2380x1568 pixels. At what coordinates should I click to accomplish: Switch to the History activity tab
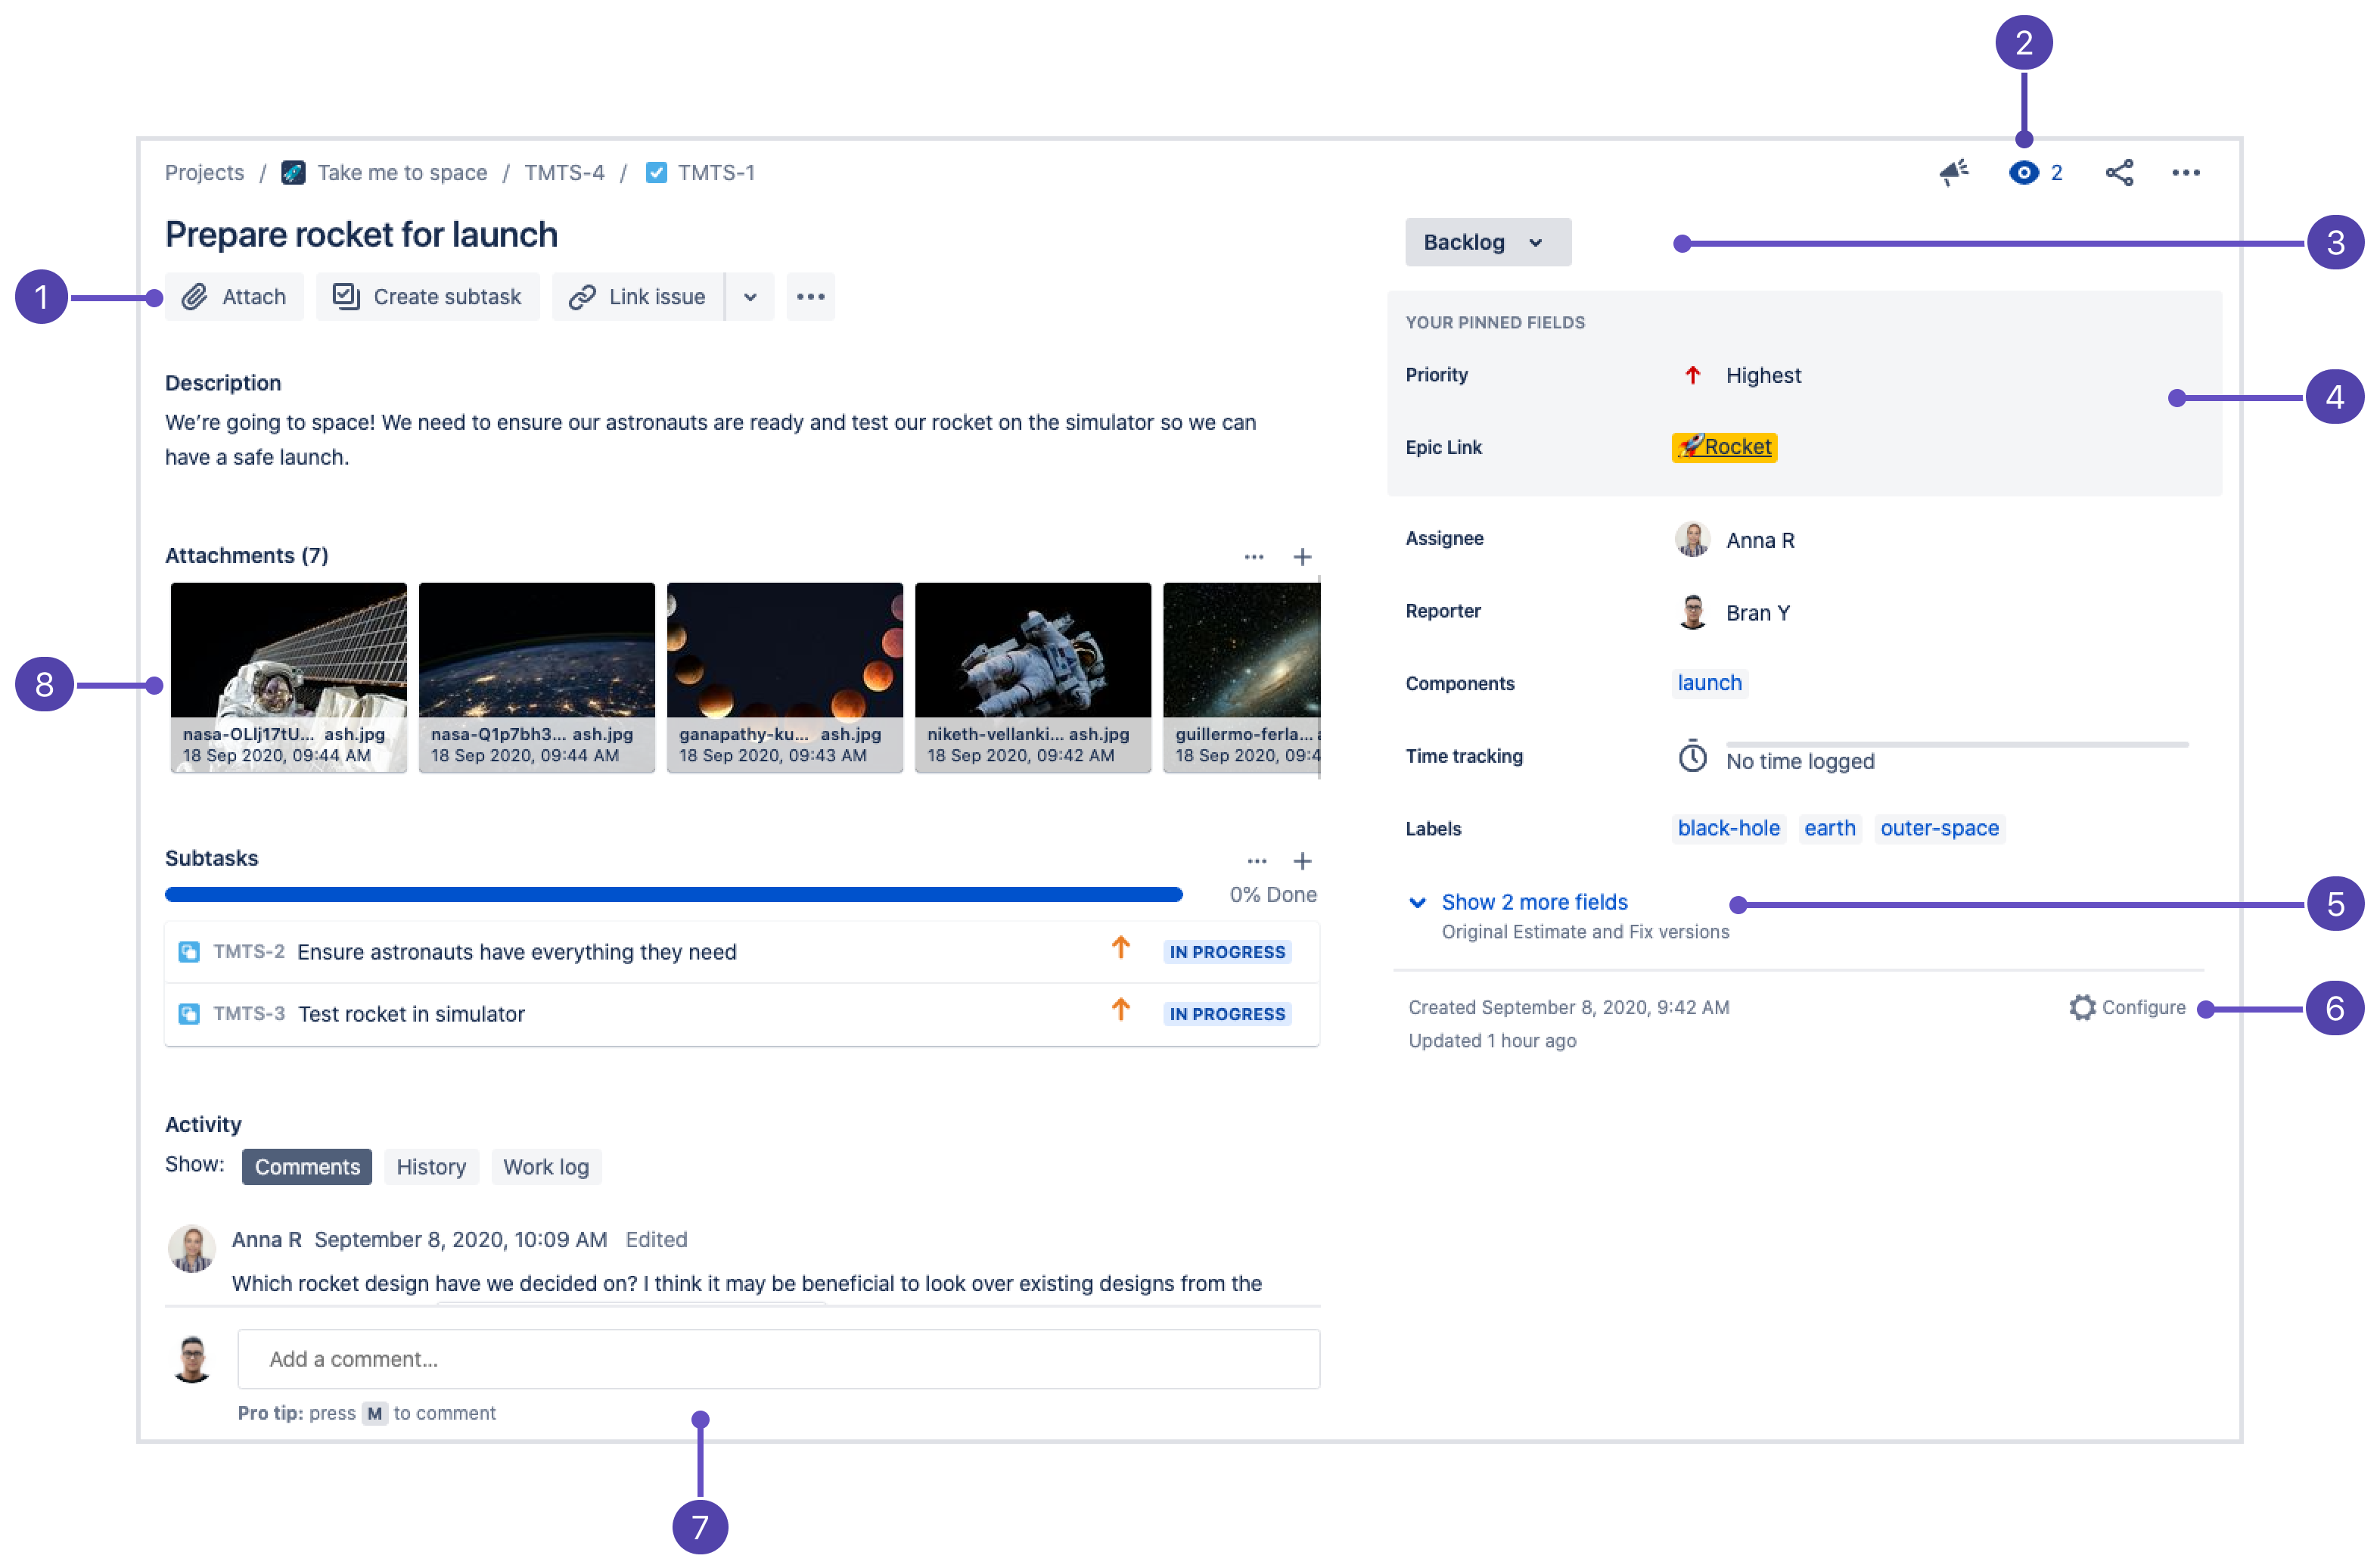(431, 1167)
